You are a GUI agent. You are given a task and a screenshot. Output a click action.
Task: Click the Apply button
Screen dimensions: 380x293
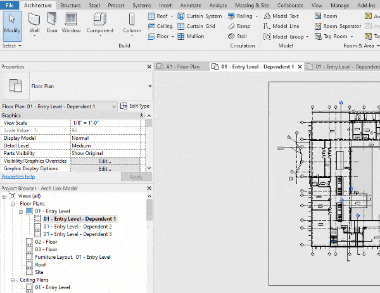[136, 177]
